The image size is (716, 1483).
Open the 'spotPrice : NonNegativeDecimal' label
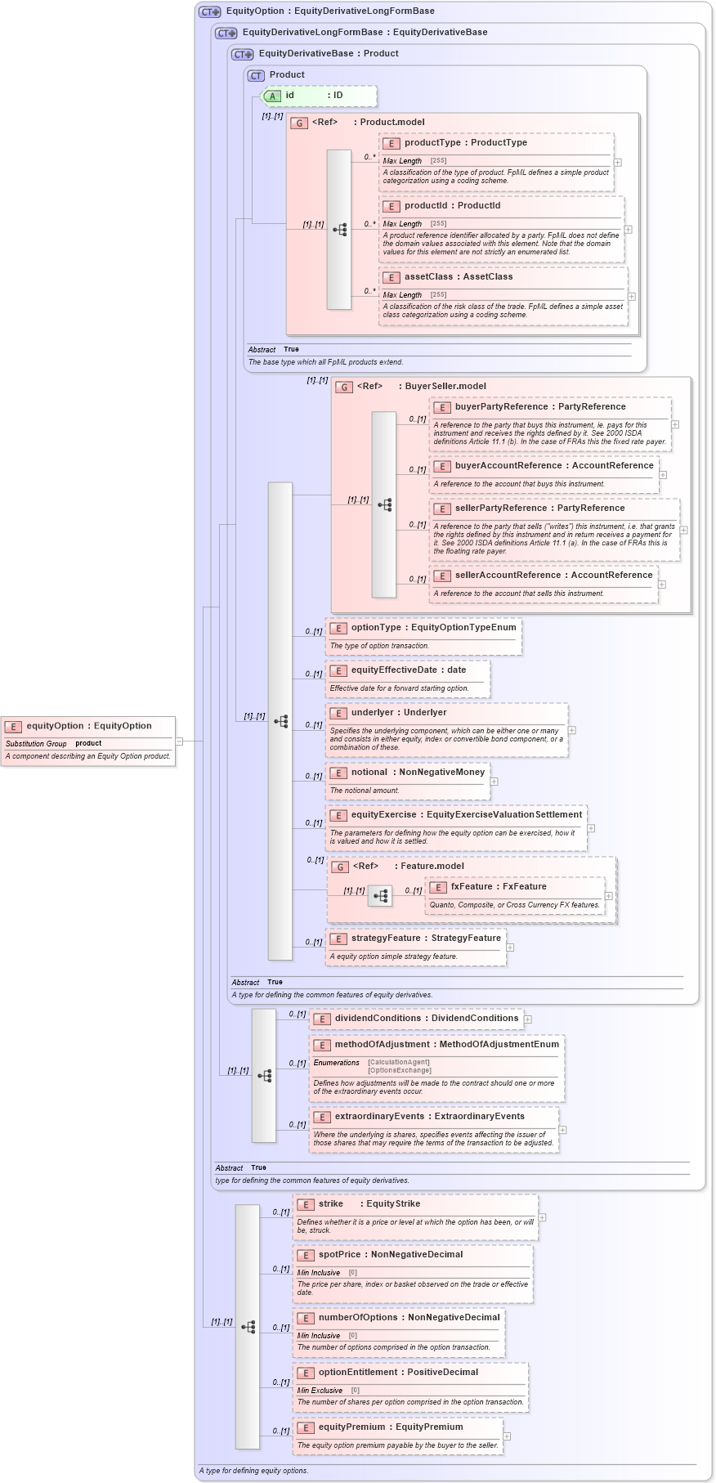[391, 1255]
